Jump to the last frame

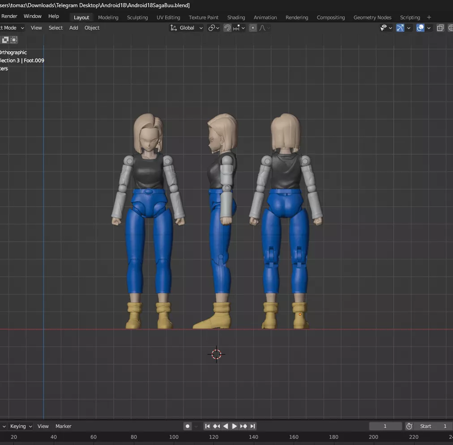[252, 426]
